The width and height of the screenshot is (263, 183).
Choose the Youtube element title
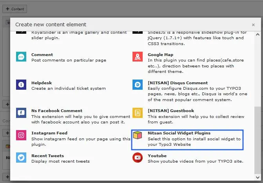(157, 156)
